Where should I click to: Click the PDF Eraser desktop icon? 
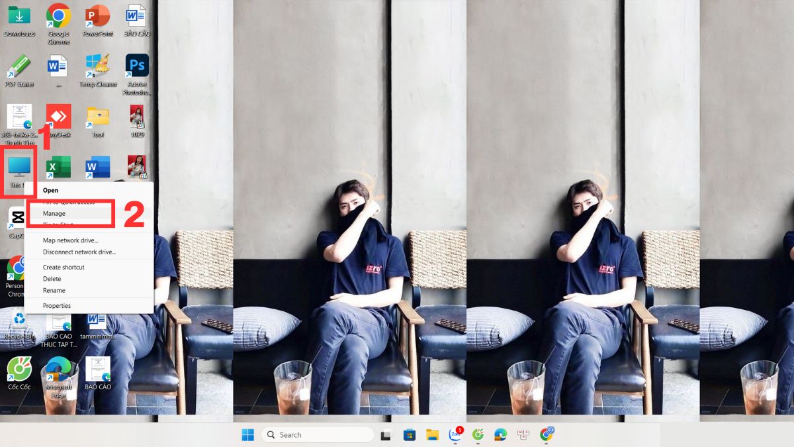click(x=19, y=66)
